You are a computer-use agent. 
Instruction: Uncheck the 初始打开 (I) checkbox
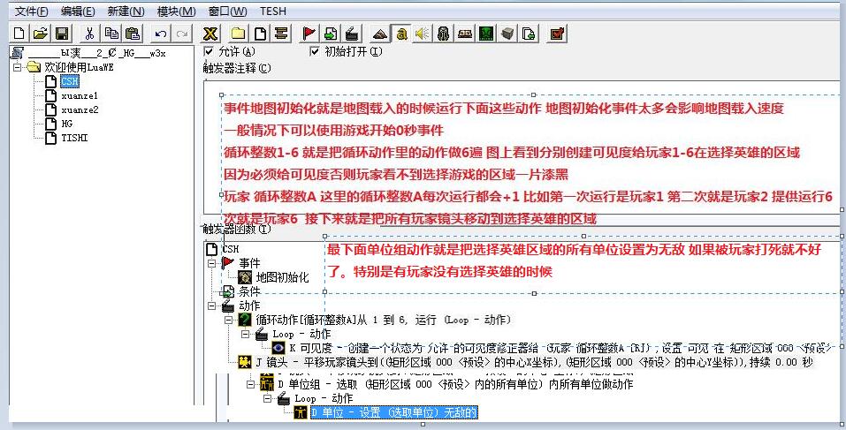(316, 51)
